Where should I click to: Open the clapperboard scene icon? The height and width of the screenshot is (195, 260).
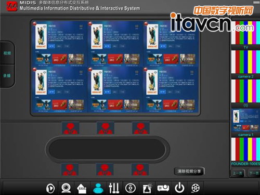click(x=82, y=189)
